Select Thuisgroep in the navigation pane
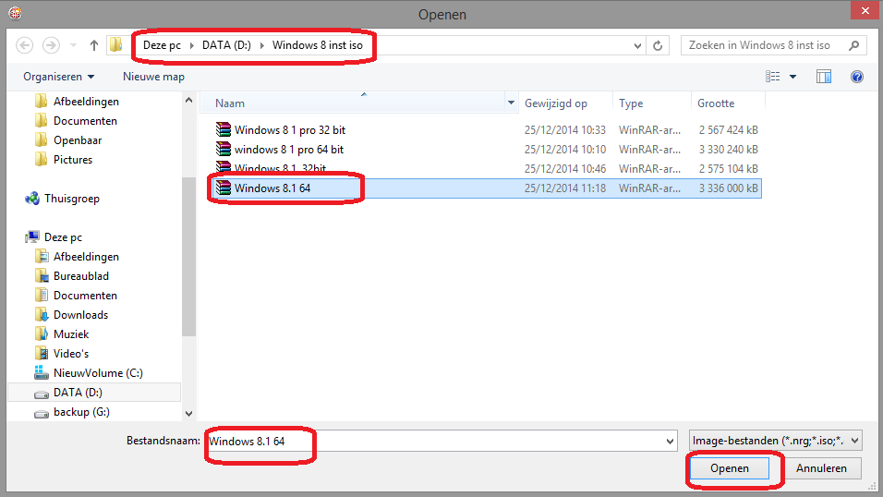 (x=71, y=199)
